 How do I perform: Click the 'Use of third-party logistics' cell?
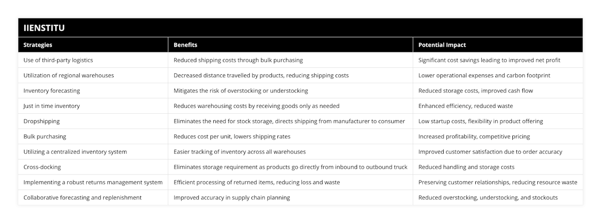pyautogui.click(x=58, y=60)
